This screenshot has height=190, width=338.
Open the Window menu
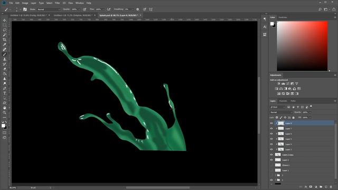(x=80, y=3)
